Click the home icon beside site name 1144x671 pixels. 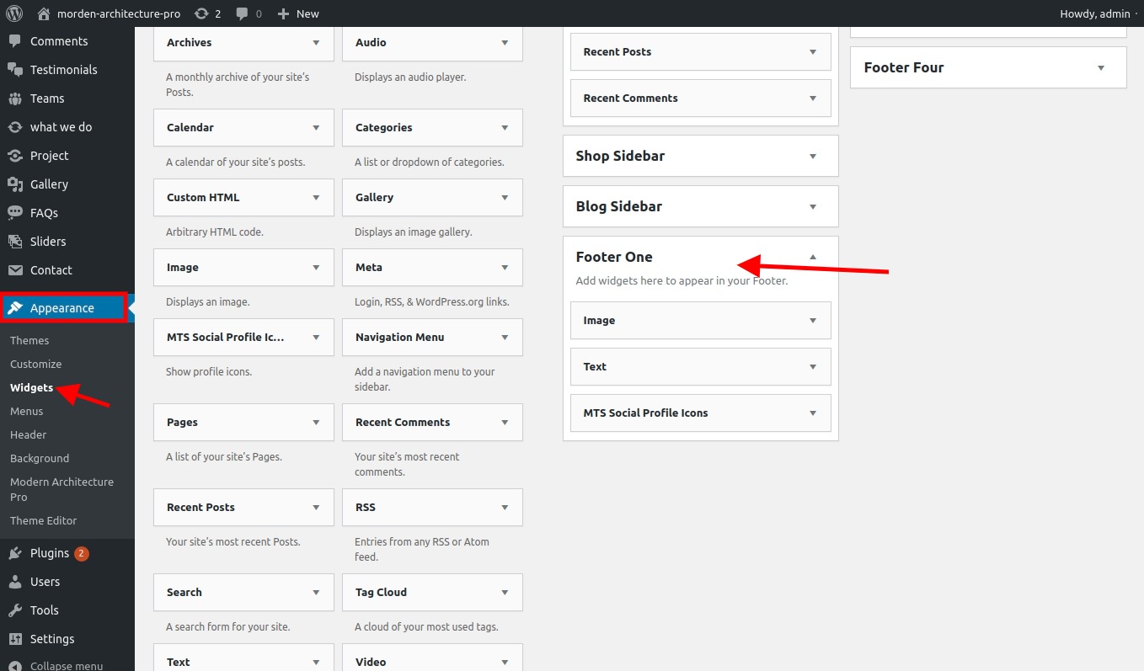coord(45,13)
